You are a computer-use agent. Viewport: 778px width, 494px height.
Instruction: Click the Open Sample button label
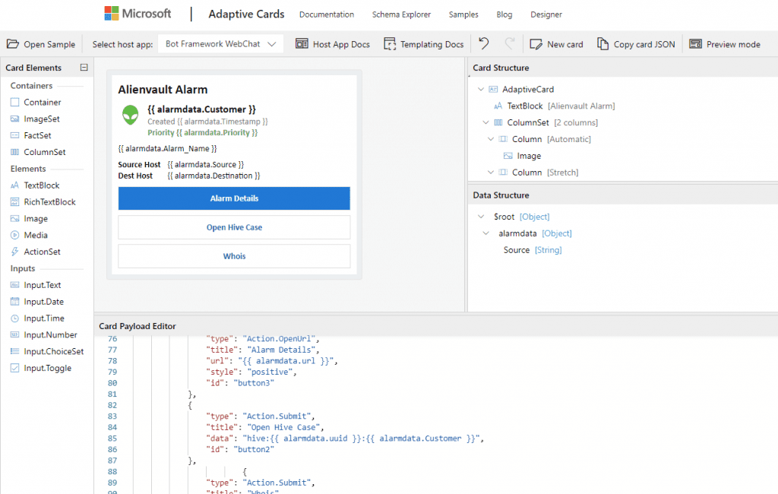point(49,44)
